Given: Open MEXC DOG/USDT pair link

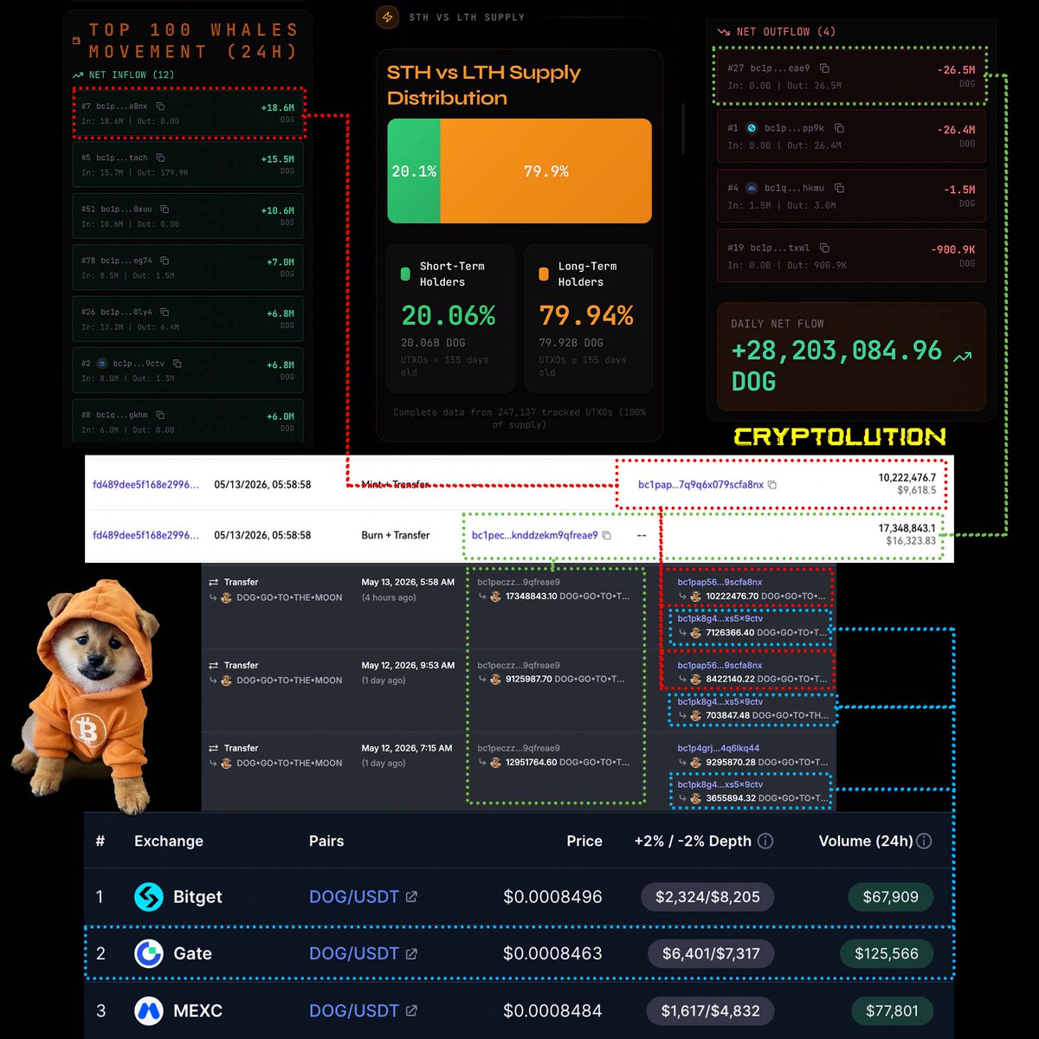Looking at the screenshot, I should coord(354,1010).
